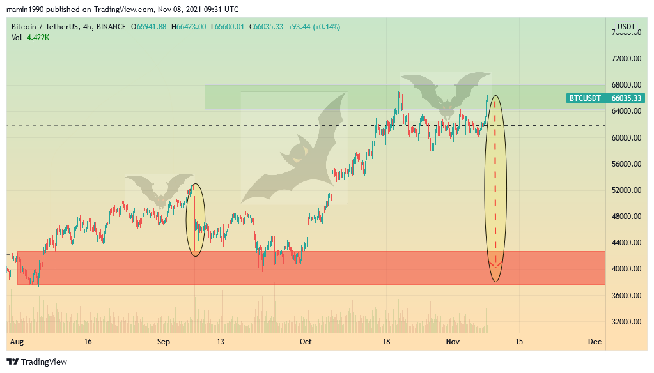Select the red support zone rectangle
Viewport: 654px width, 373px height.
pos(311,268)
